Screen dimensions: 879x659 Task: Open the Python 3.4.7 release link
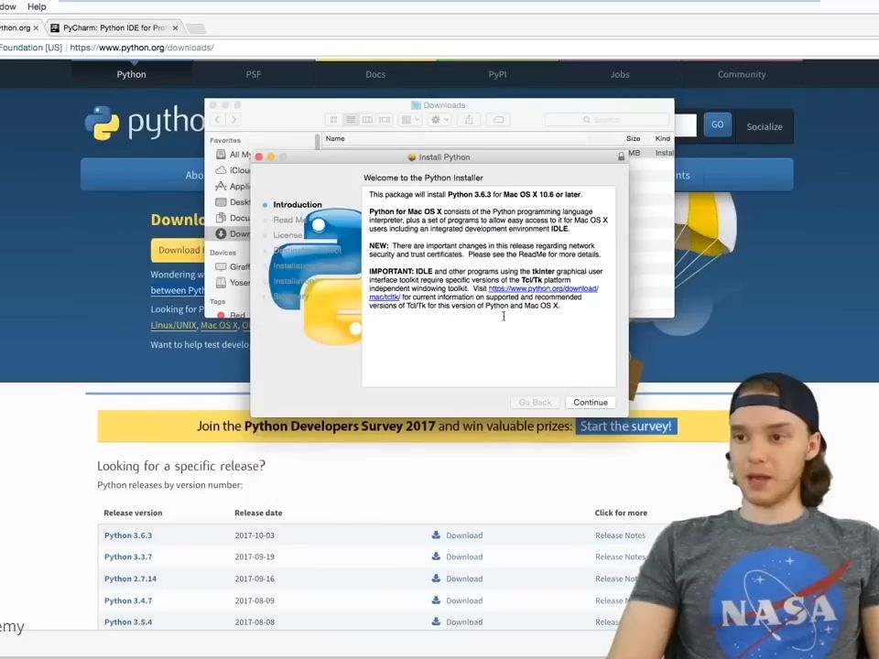(x=128, y=600)
